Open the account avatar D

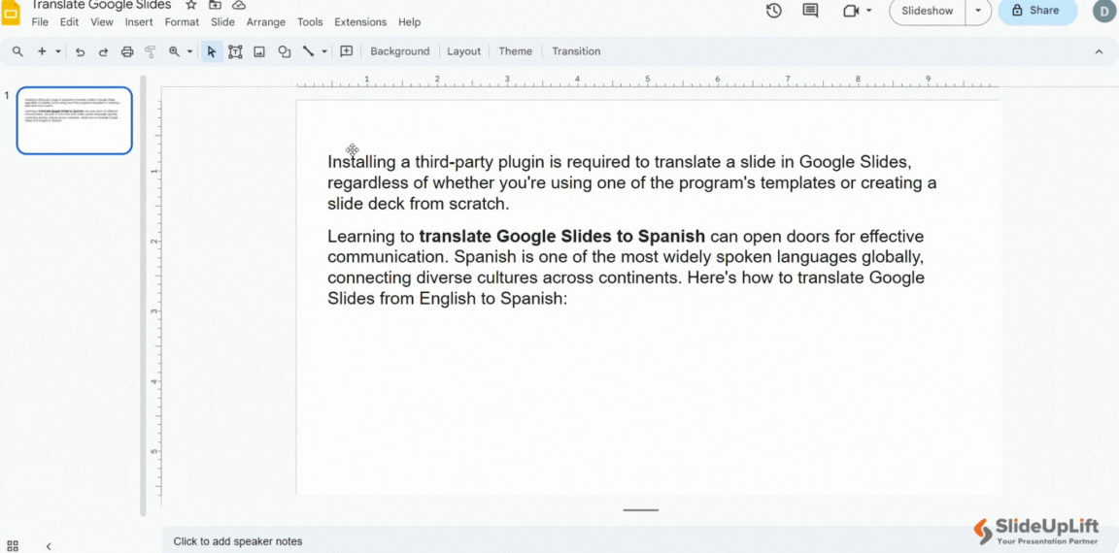(x=1104, y=12)
